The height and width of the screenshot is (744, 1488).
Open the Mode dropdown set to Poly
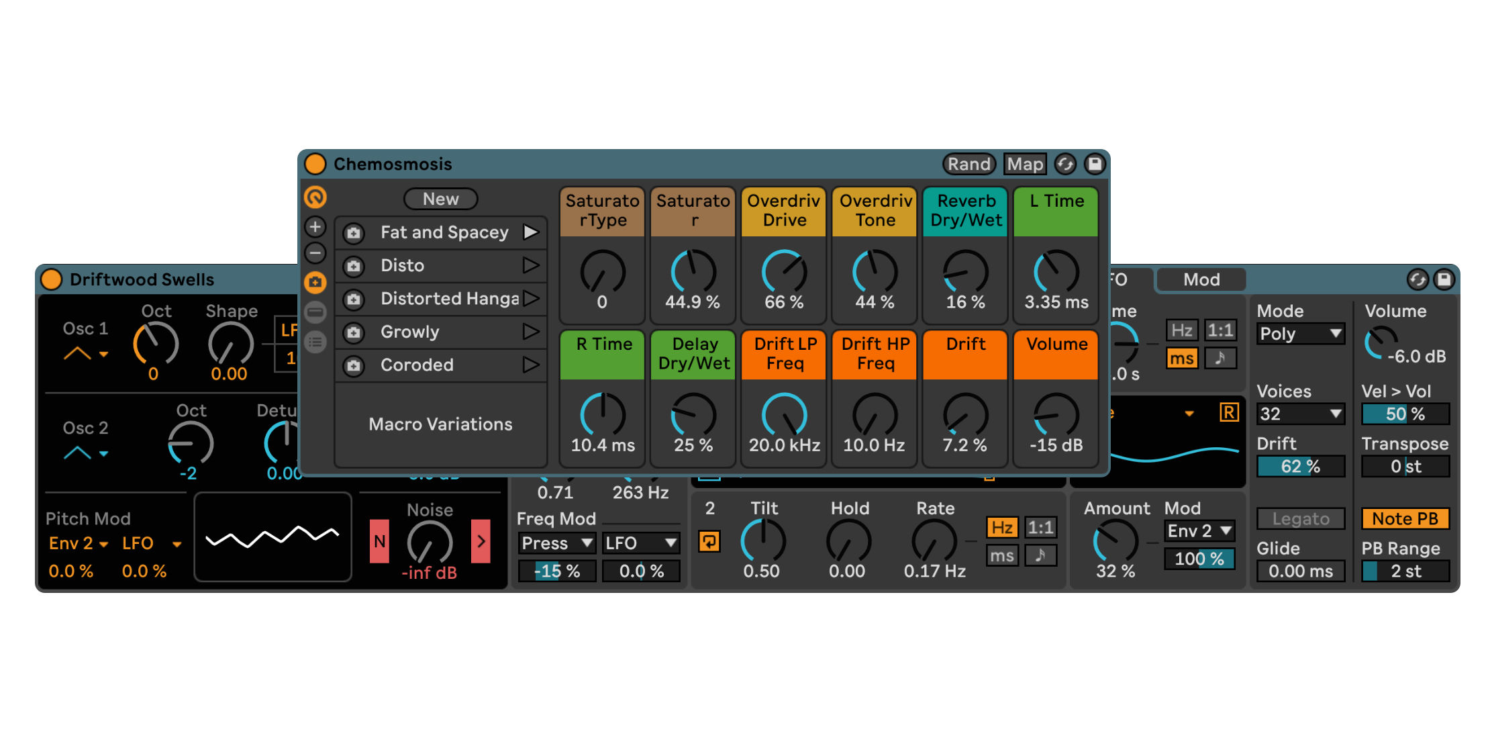coord(1300,334)
